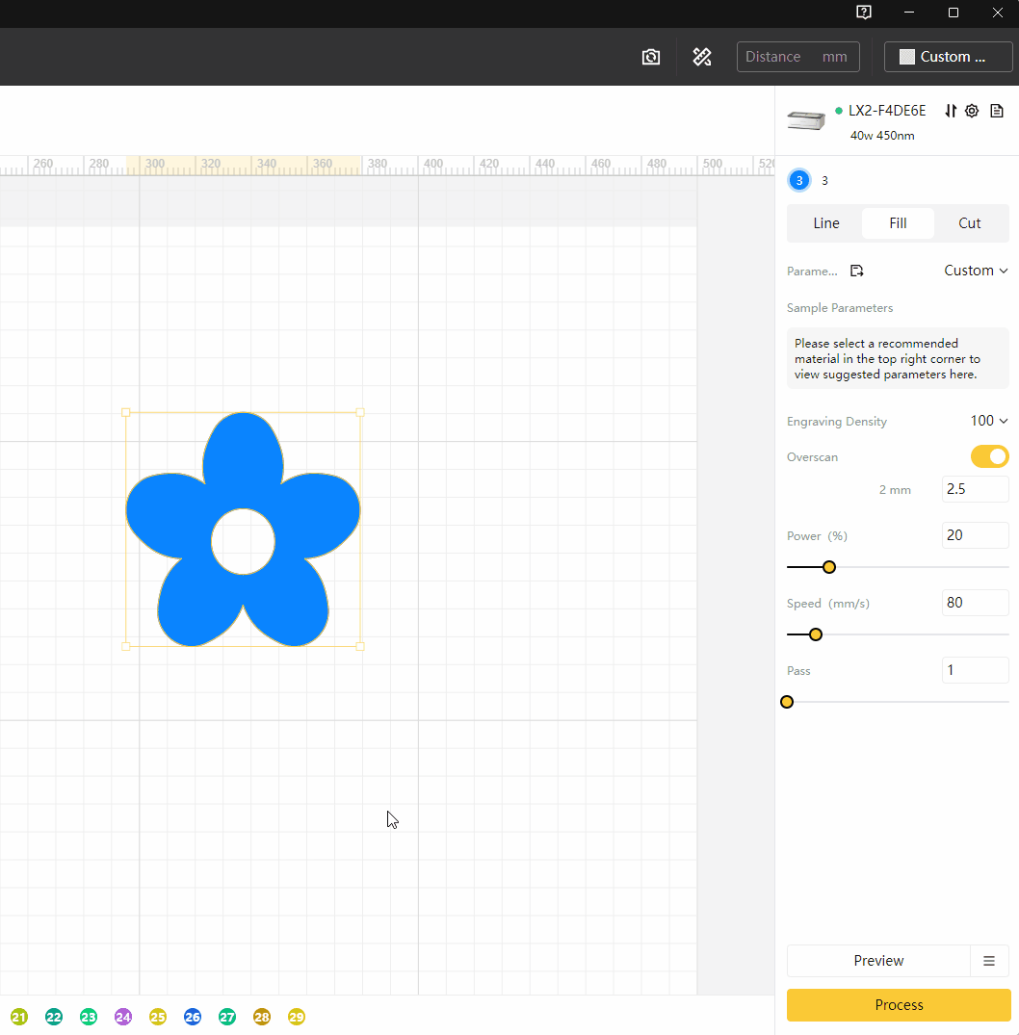Image resolution: width=1019 pixels, height=1035 pixels.
Task: Click the Speed slider handle
Action: [x=816, y=634]
